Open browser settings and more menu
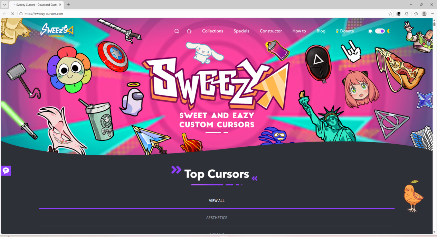 (x=432, y=14)
